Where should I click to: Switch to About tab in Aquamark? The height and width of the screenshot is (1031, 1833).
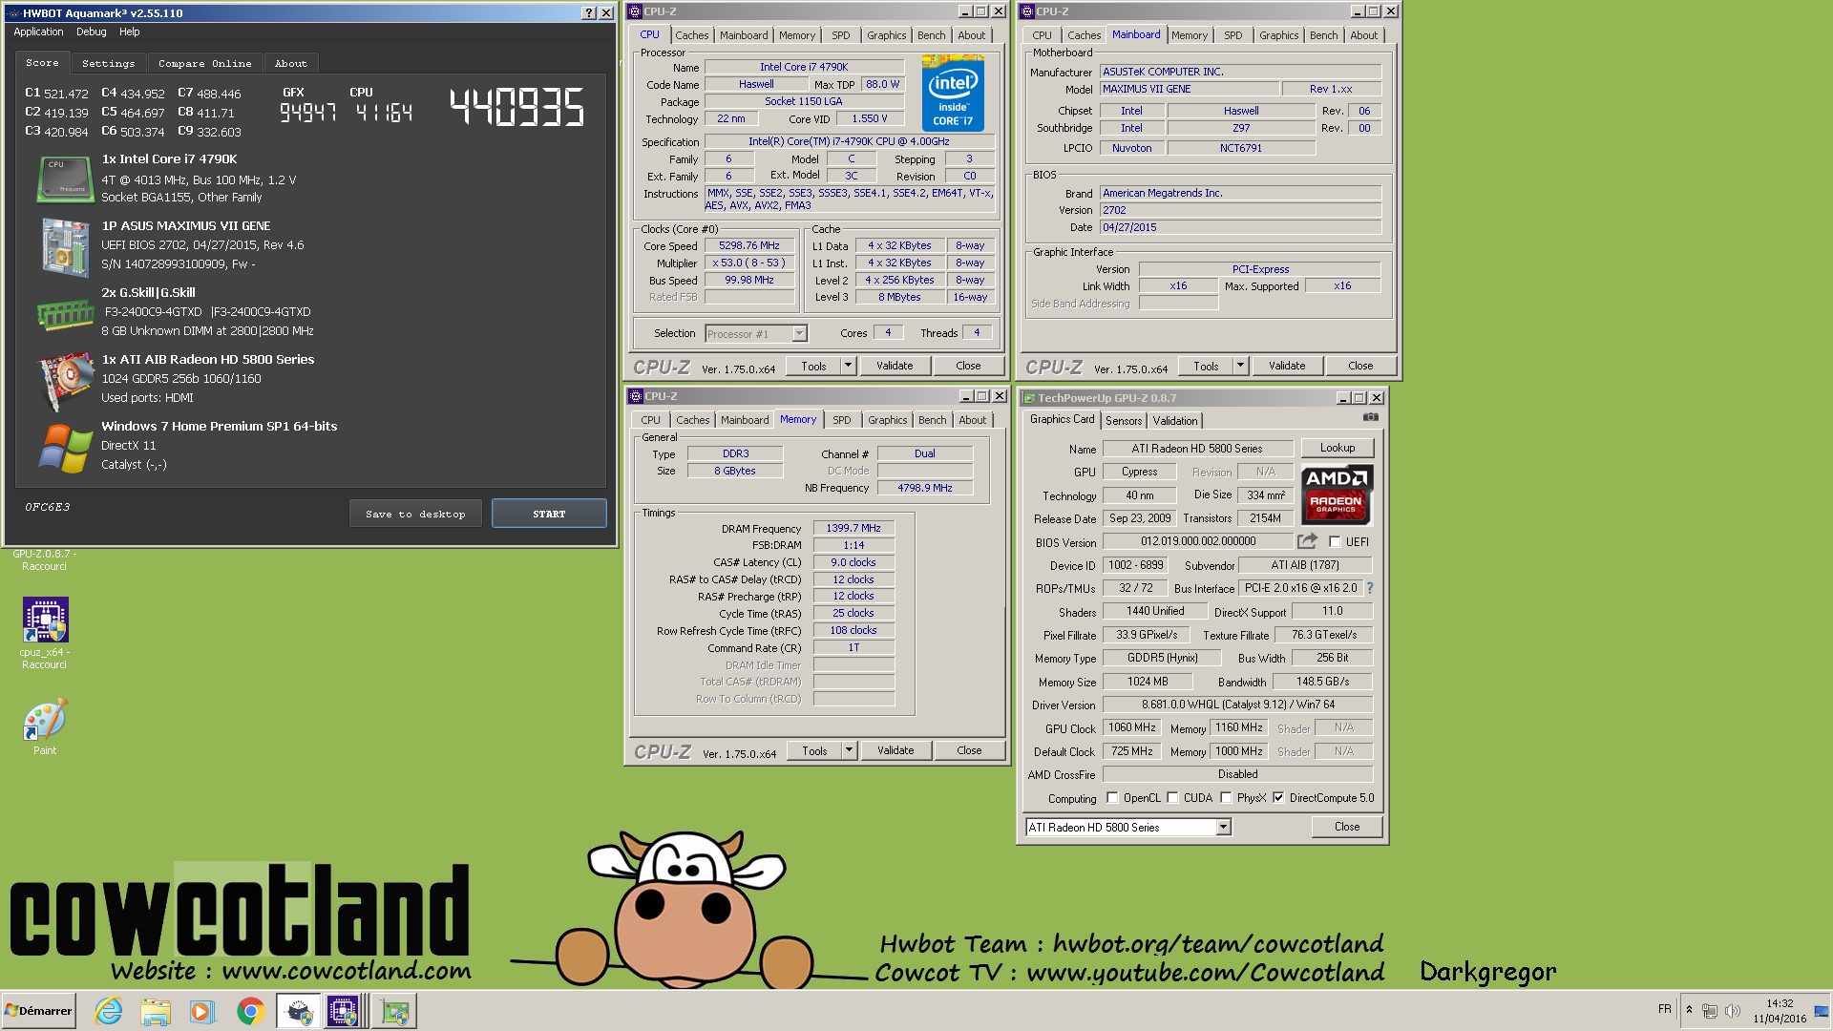[291, 63]
